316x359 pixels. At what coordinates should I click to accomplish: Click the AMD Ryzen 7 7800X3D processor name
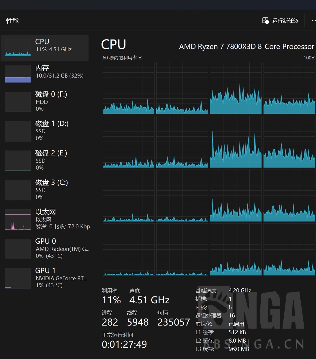coord(246,46)
